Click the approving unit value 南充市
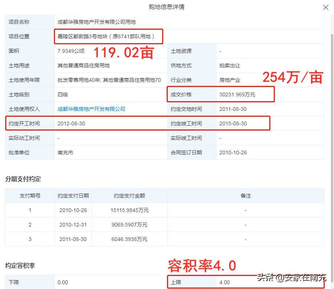 tap(65, 152)
